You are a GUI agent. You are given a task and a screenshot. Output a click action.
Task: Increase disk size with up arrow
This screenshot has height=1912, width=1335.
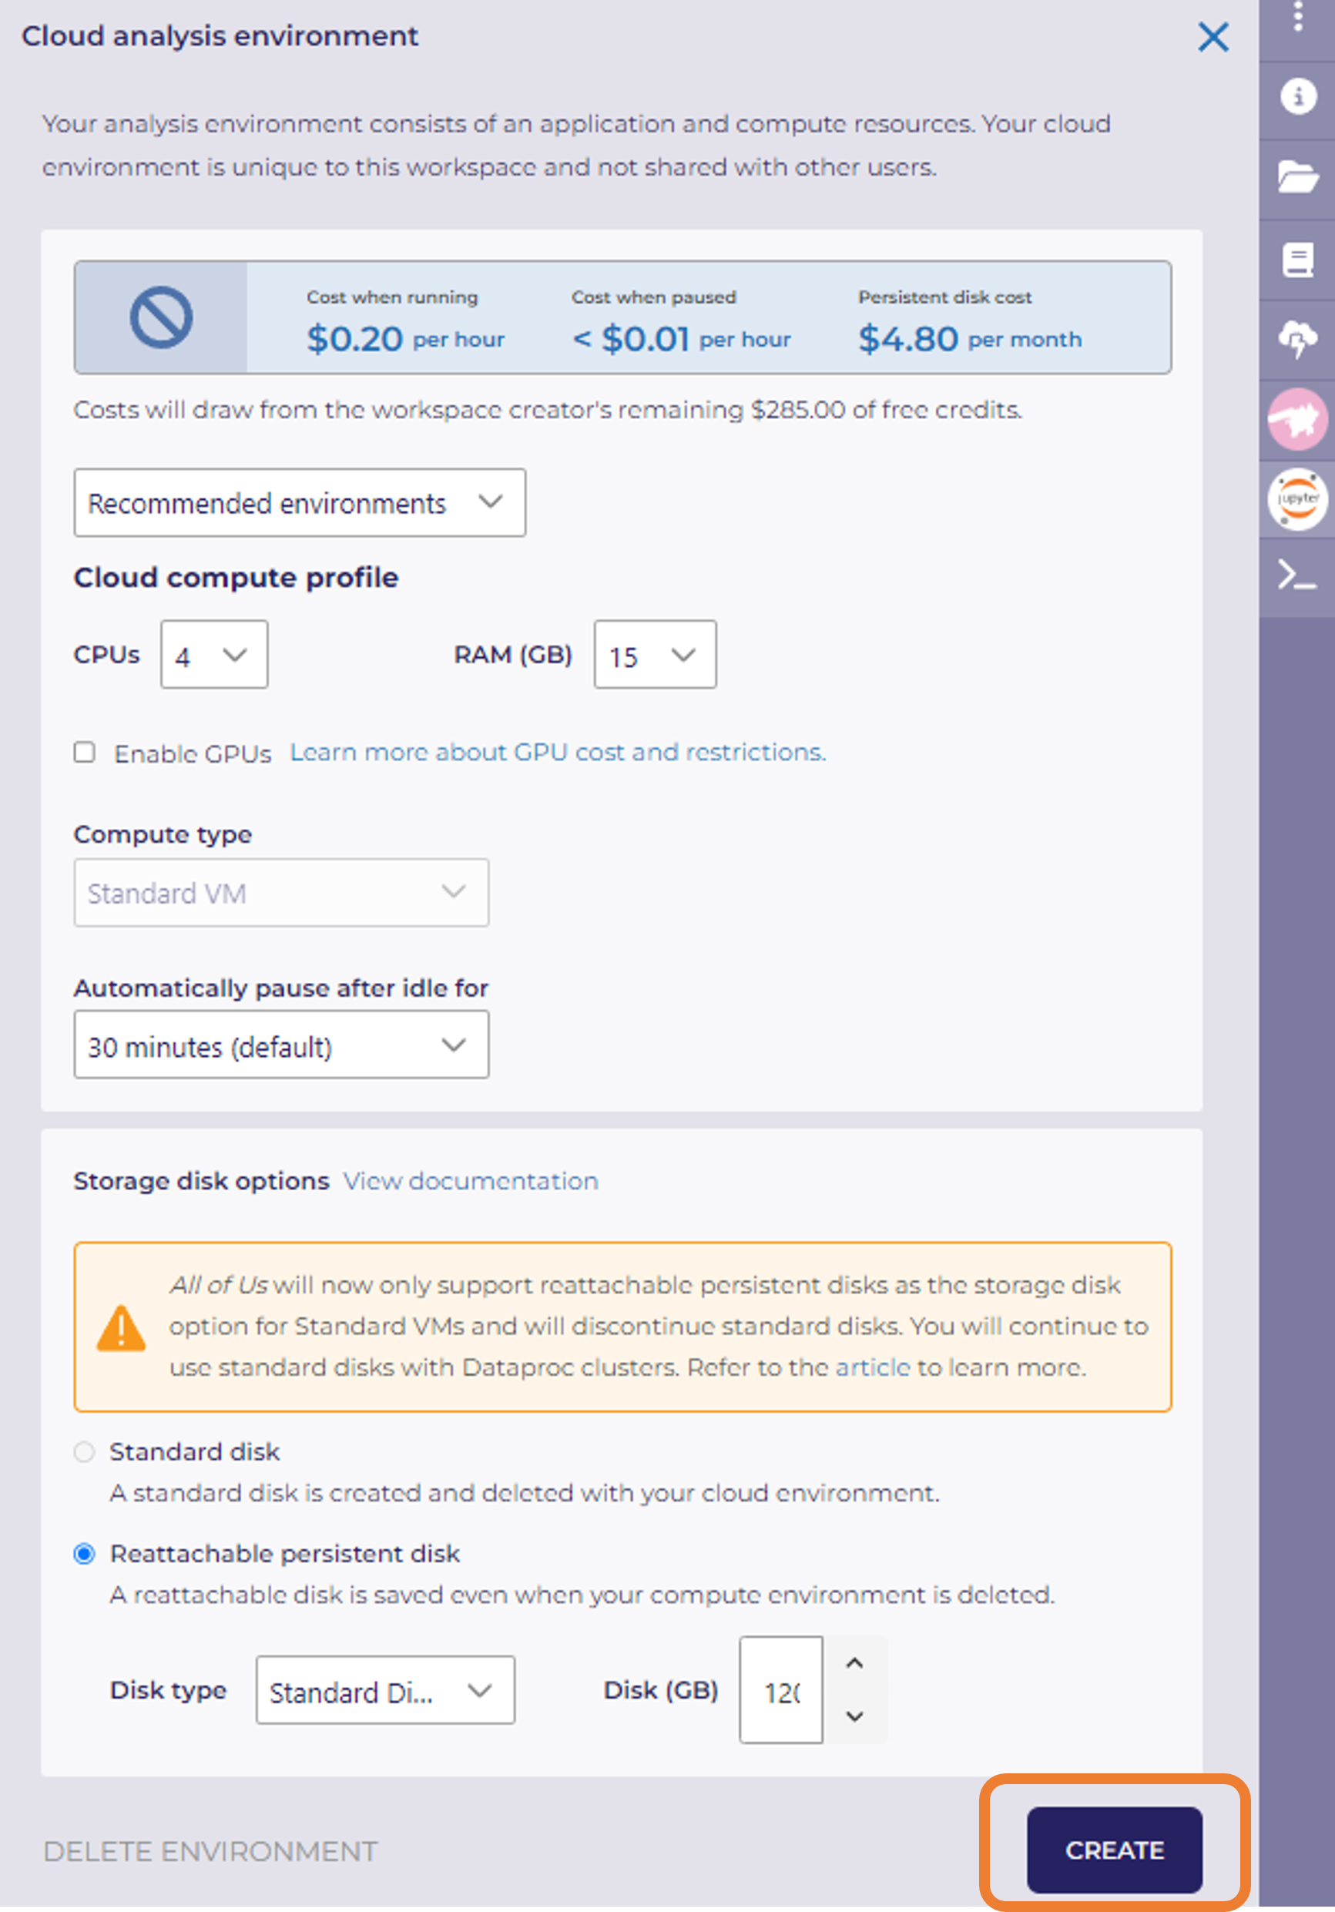[x=854, y=1664]
